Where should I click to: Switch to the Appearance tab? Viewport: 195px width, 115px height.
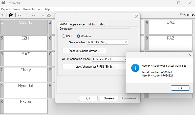pos(77,24)
